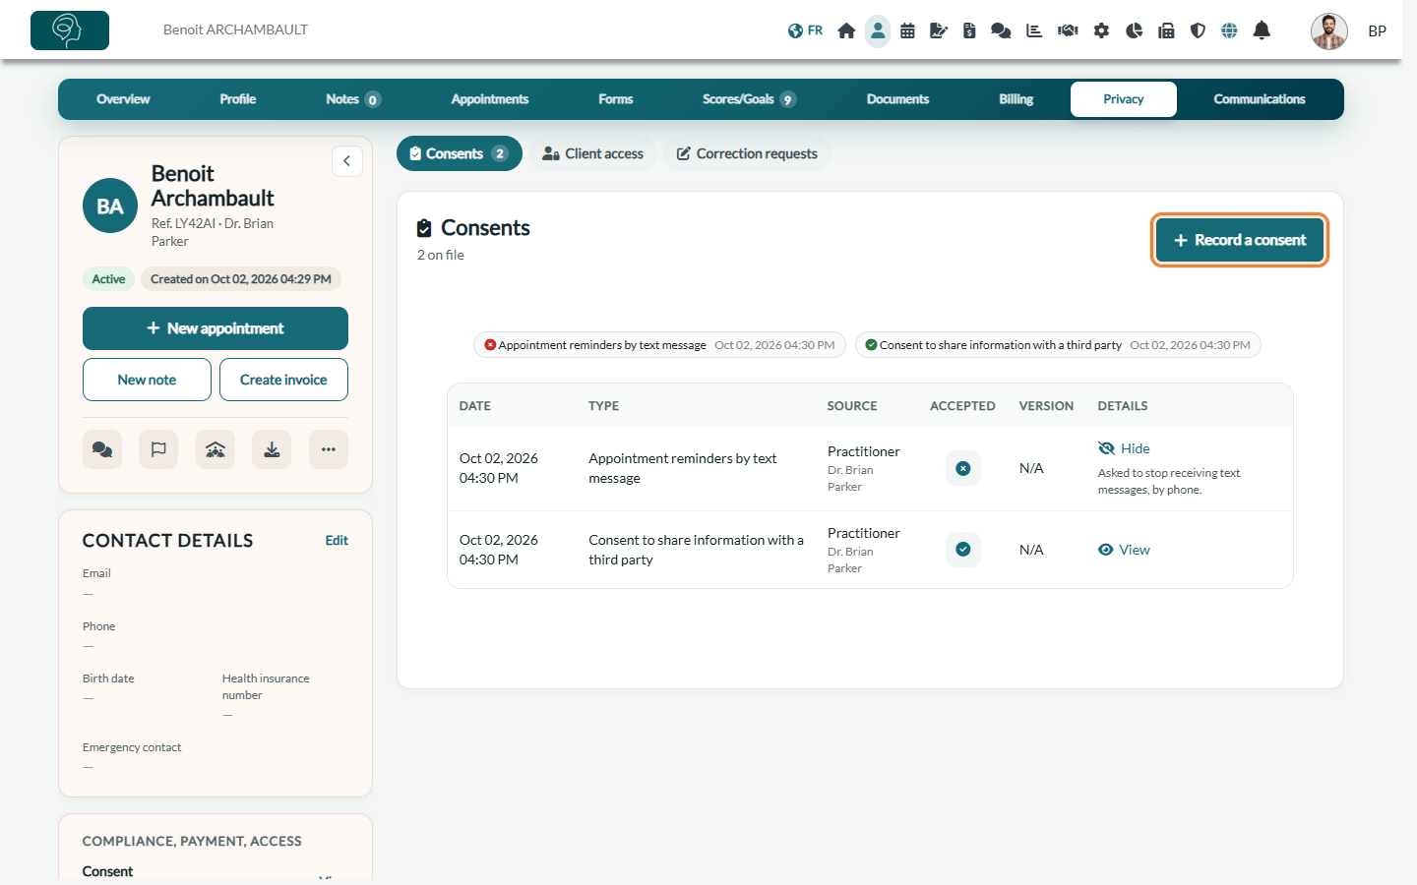Click the New note button

(x=147, y=380)
